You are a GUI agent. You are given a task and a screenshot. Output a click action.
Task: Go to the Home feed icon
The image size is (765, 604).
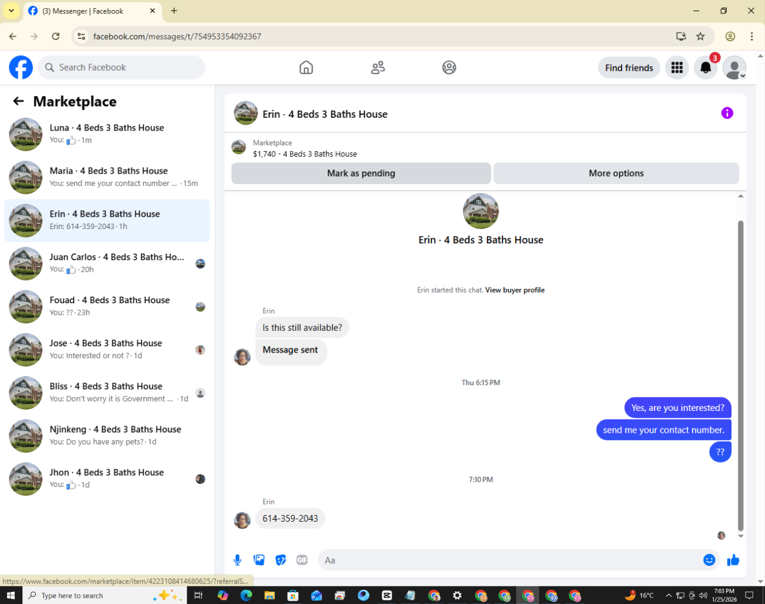tap(306, 68)
